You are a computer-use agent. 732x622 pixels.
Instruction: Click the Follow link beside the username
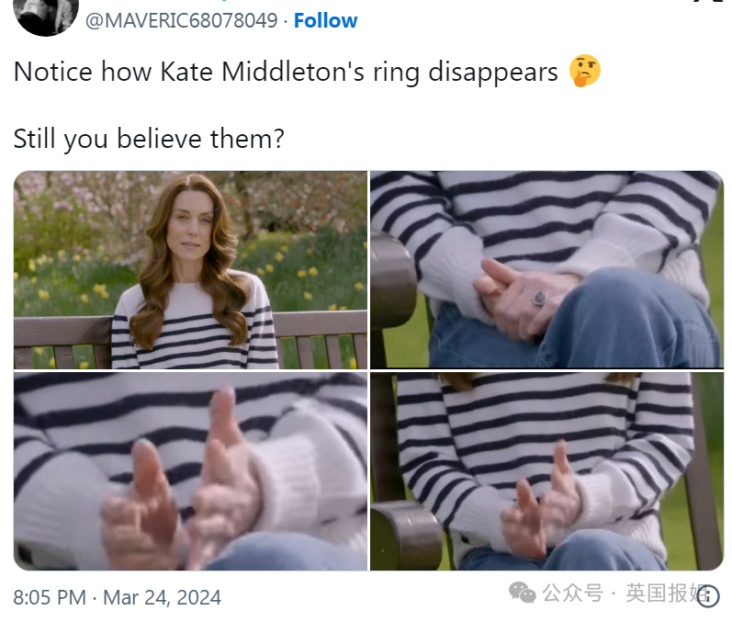click(325, 20)
